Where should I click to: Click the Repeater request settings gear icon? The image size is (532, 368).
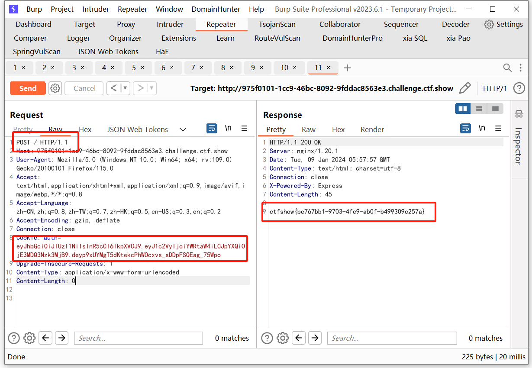point(55,88)
